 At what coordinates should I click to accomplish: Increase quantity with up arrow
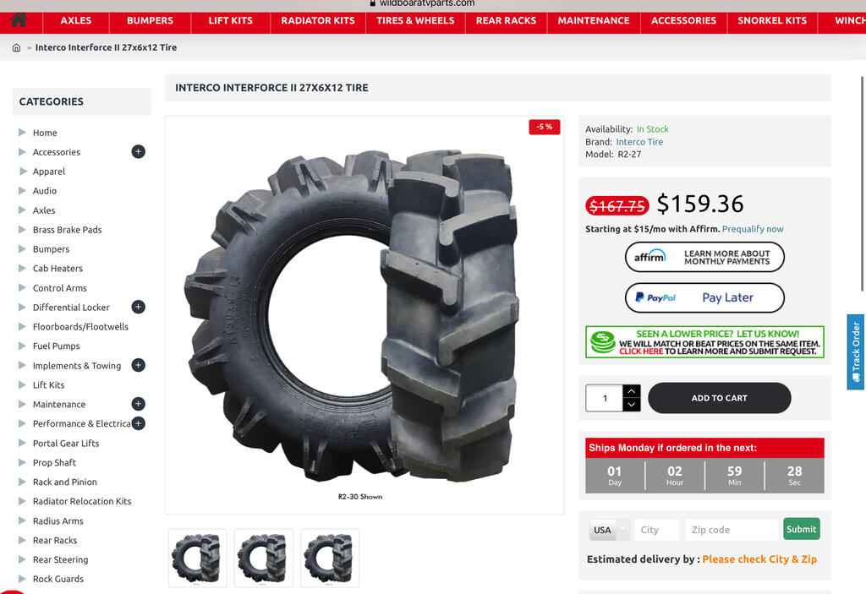pos(631,391)
